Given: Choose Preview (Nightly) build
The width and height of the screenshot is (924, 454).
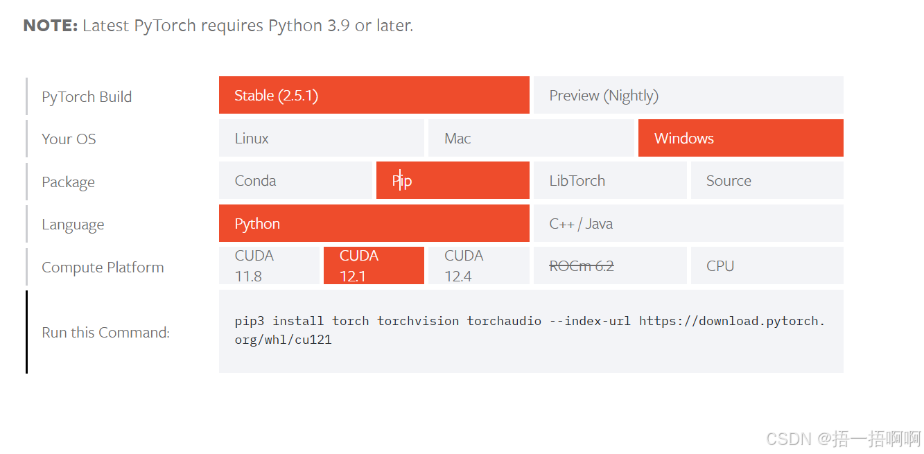Looking at the screenshot, I should click(688, 95).
